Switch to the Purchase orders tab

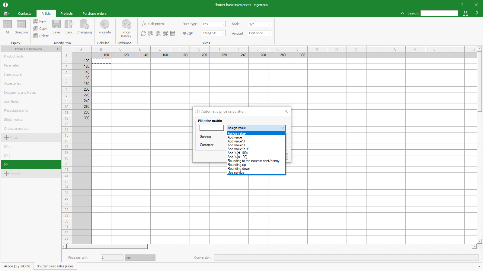pos(94,14)
